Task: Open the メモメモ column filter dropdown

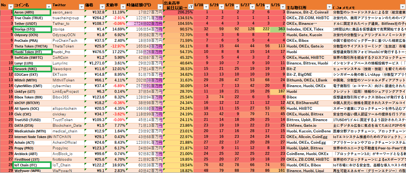Action: pyautogui.click(x=402, y=6)
